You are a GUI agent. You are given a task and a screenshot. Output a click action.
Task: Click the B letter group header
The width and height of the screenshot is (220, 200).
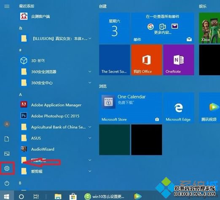pyautogui.click(x=20, y=183)
